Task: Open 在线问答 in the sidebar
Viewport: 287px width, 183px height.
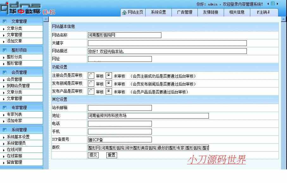Action: pos(14,150)
